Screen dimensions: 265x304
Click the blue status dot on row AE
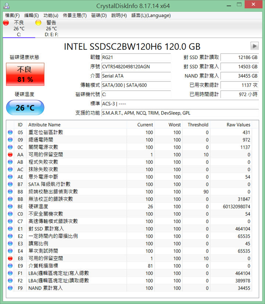[10, 177]
